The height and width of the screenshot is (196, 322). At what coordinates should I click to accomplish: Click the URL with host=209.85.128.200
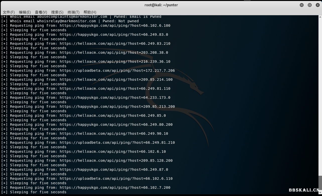[116, 160]
